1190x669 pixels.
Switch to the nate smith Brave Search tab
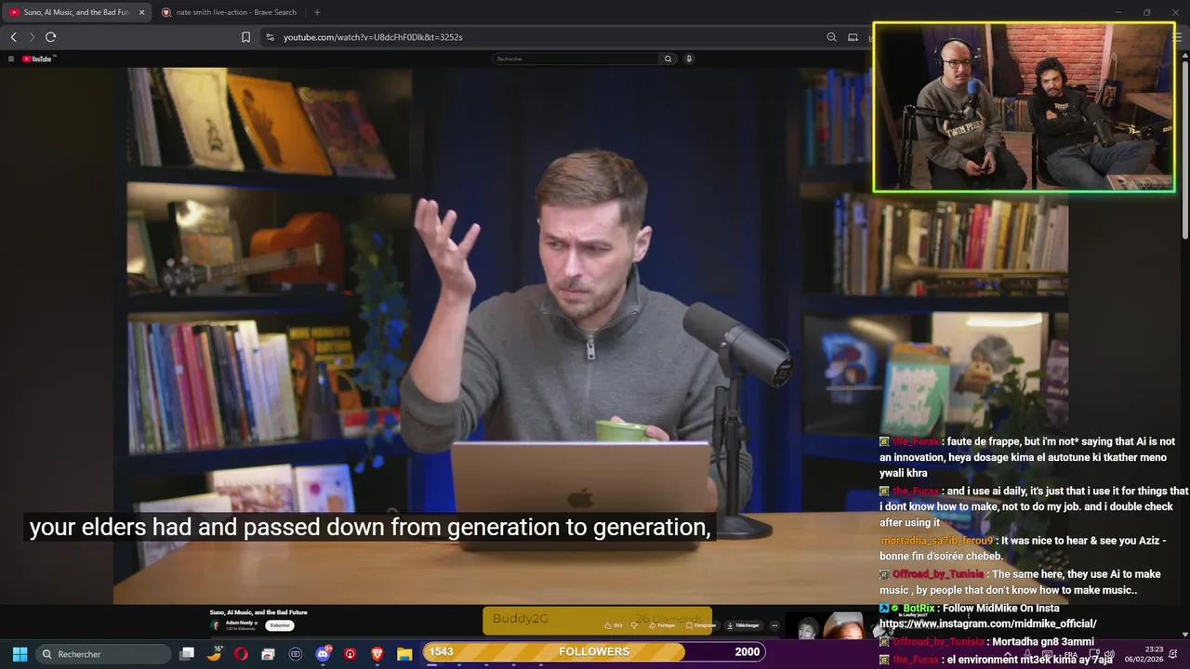pyautogui.click(x=229, y=12)
